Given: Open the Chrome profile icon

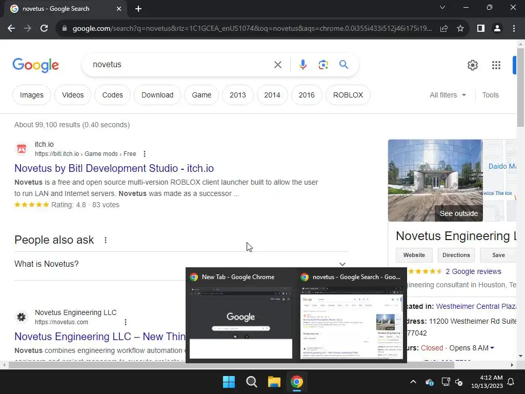Looking at the screenshot, I should coord(497,29).
